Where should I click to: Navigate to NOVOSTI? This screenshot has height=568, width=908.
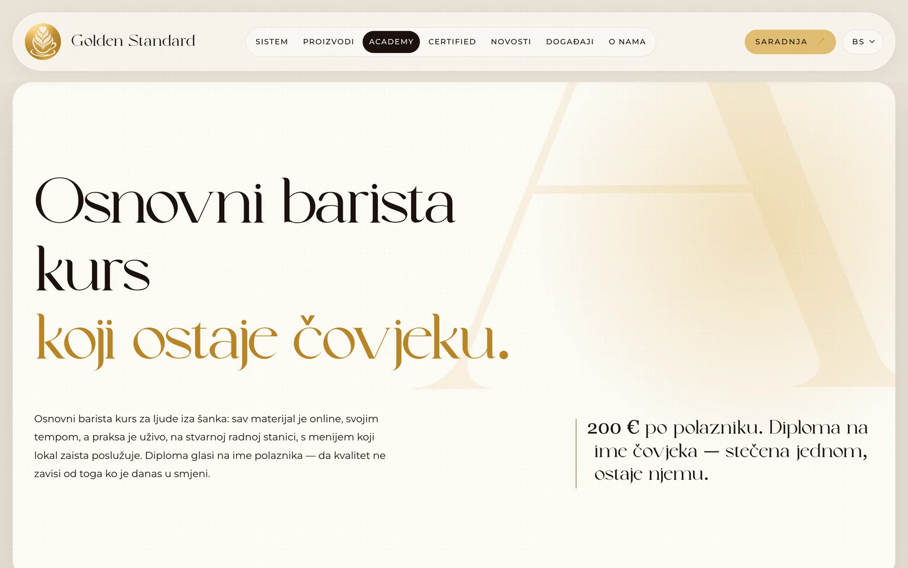tap(511, 41)
